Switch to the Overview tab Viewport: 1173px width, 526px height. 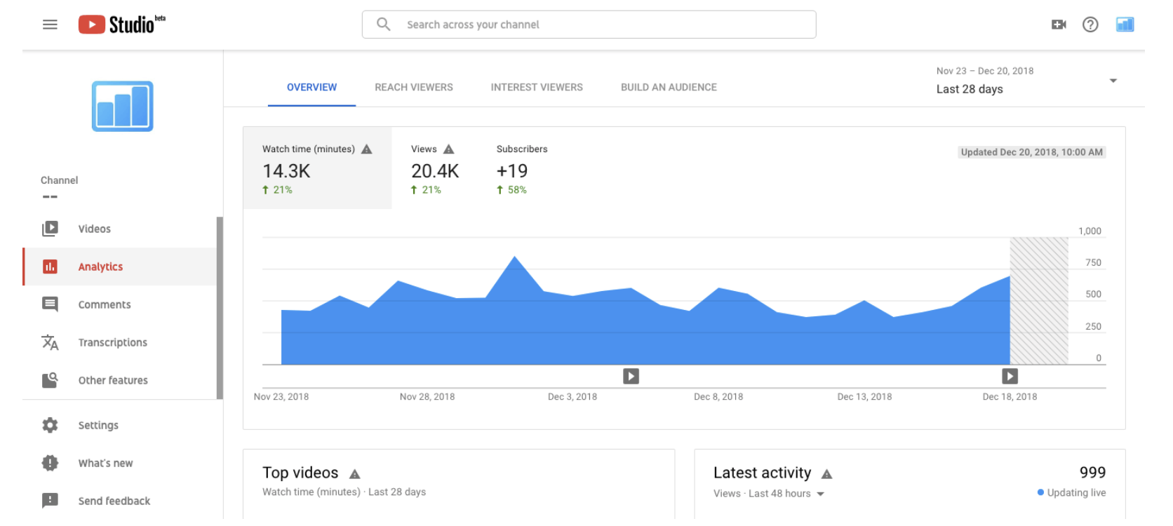pyautogui.click(x=311, y=88)
